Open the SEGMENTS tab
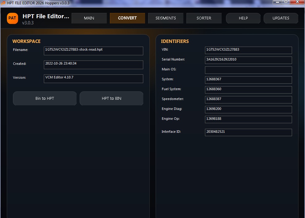Image resolution: width=305 pixels, height=218 pixels. (165, 18)
